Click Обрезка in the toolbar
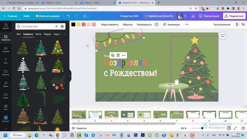The width and height of the screenshot is (247, 139). click(x=128, y=24)
